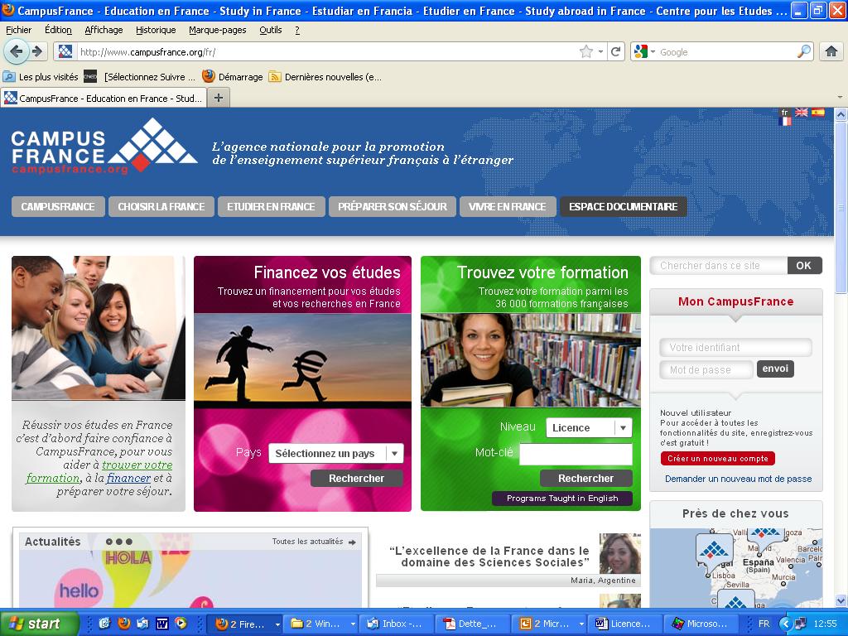Click the Campus France map marker near Lisboa
This screenshot has height=636, width=848.
point(714,552)
